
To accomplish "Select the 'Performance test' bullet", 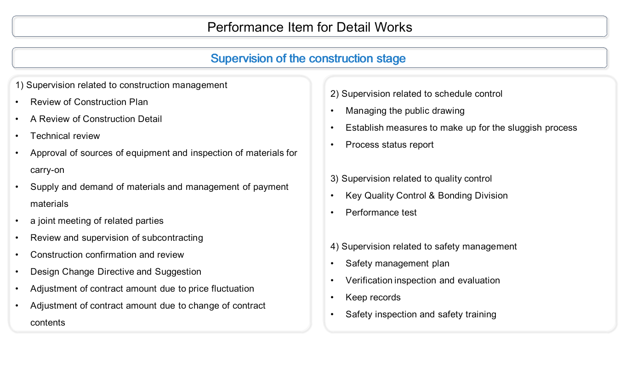I will (x=381, y=212).
